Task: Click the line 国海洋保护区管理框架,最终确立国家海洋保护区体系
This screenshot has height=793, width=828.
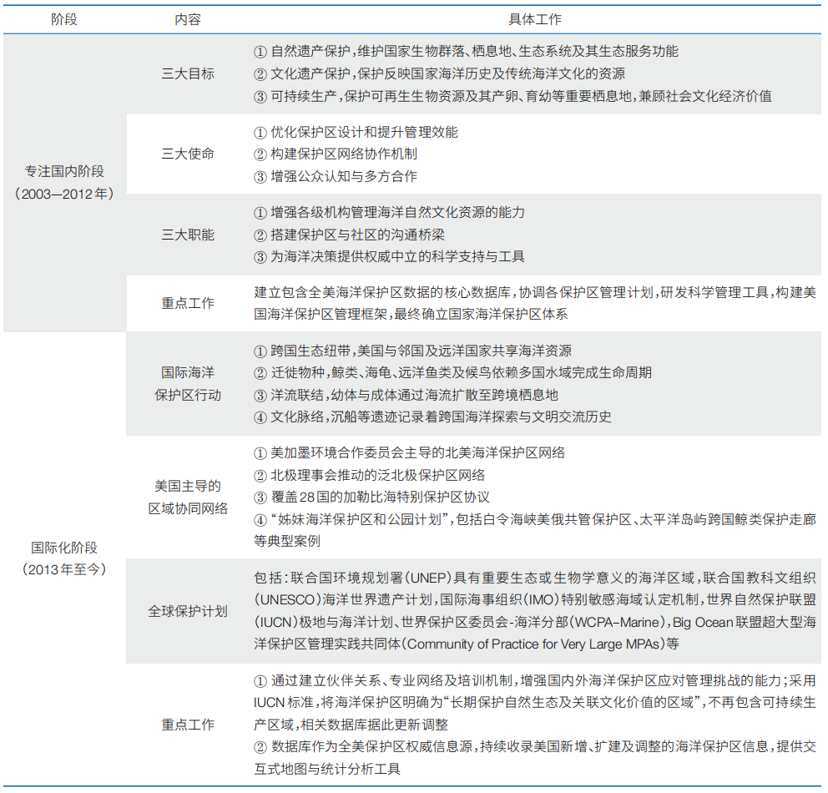Action: [x=411, y=315]
